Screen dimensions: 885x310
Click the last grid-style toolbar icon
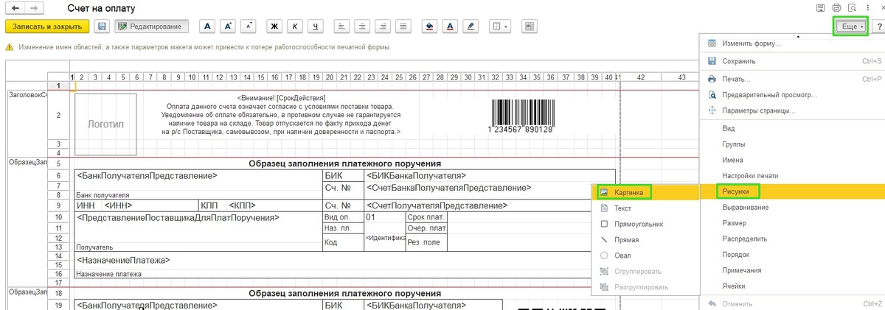coord(530,26)
